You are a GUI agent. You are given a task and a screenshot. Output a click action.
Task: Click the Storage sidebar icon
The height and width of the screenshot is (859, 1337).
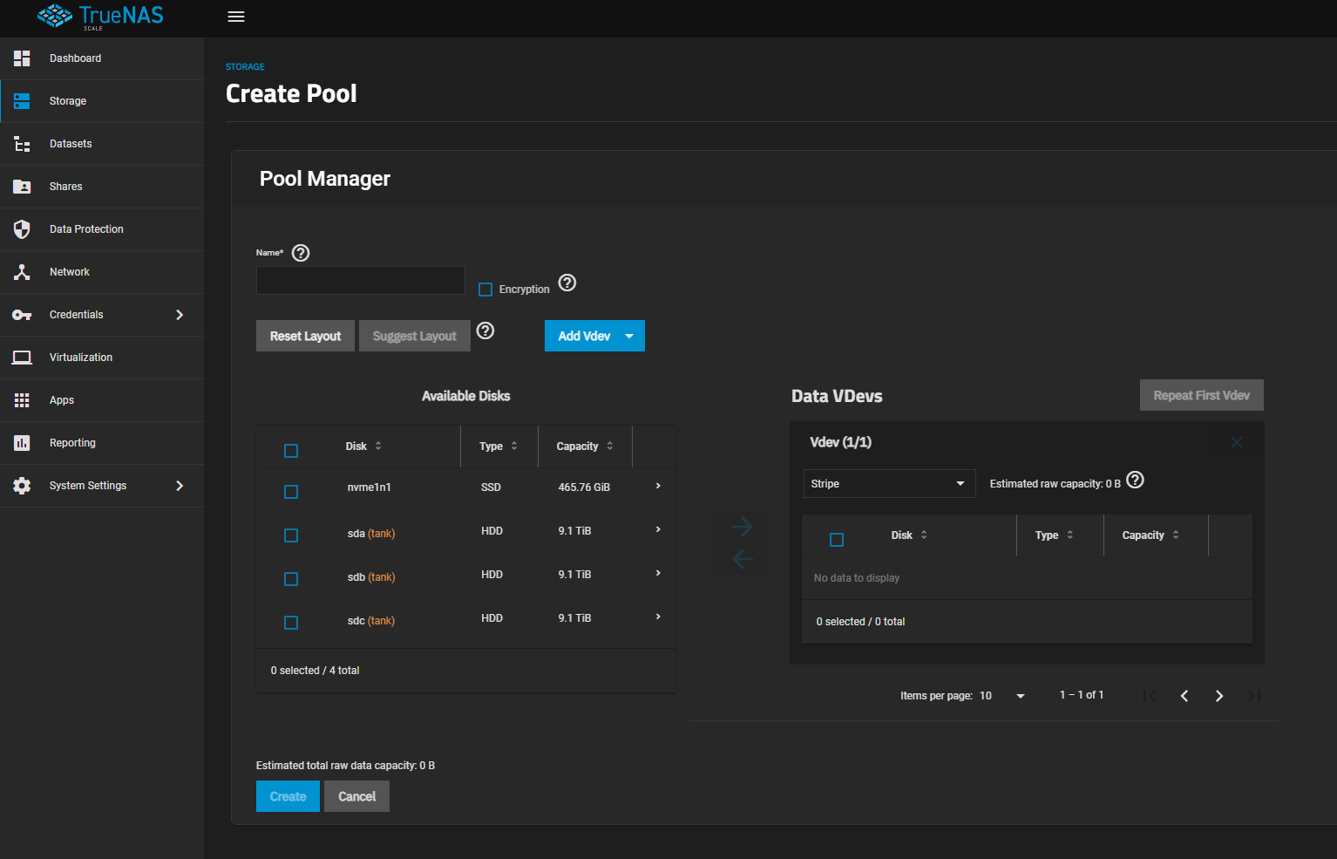(22, 101)
